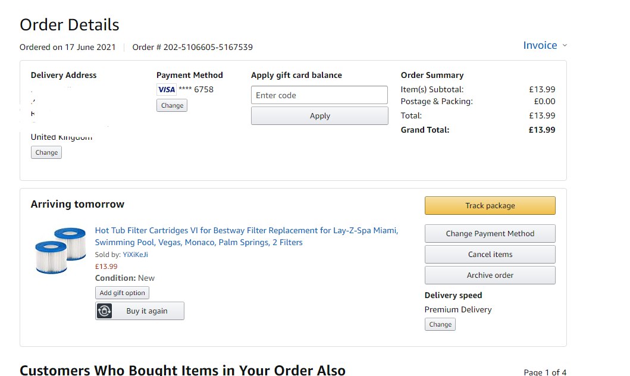Change the Visa payment method card
The height and width of the screenshot is (376, 630).
tap(172, 105)
